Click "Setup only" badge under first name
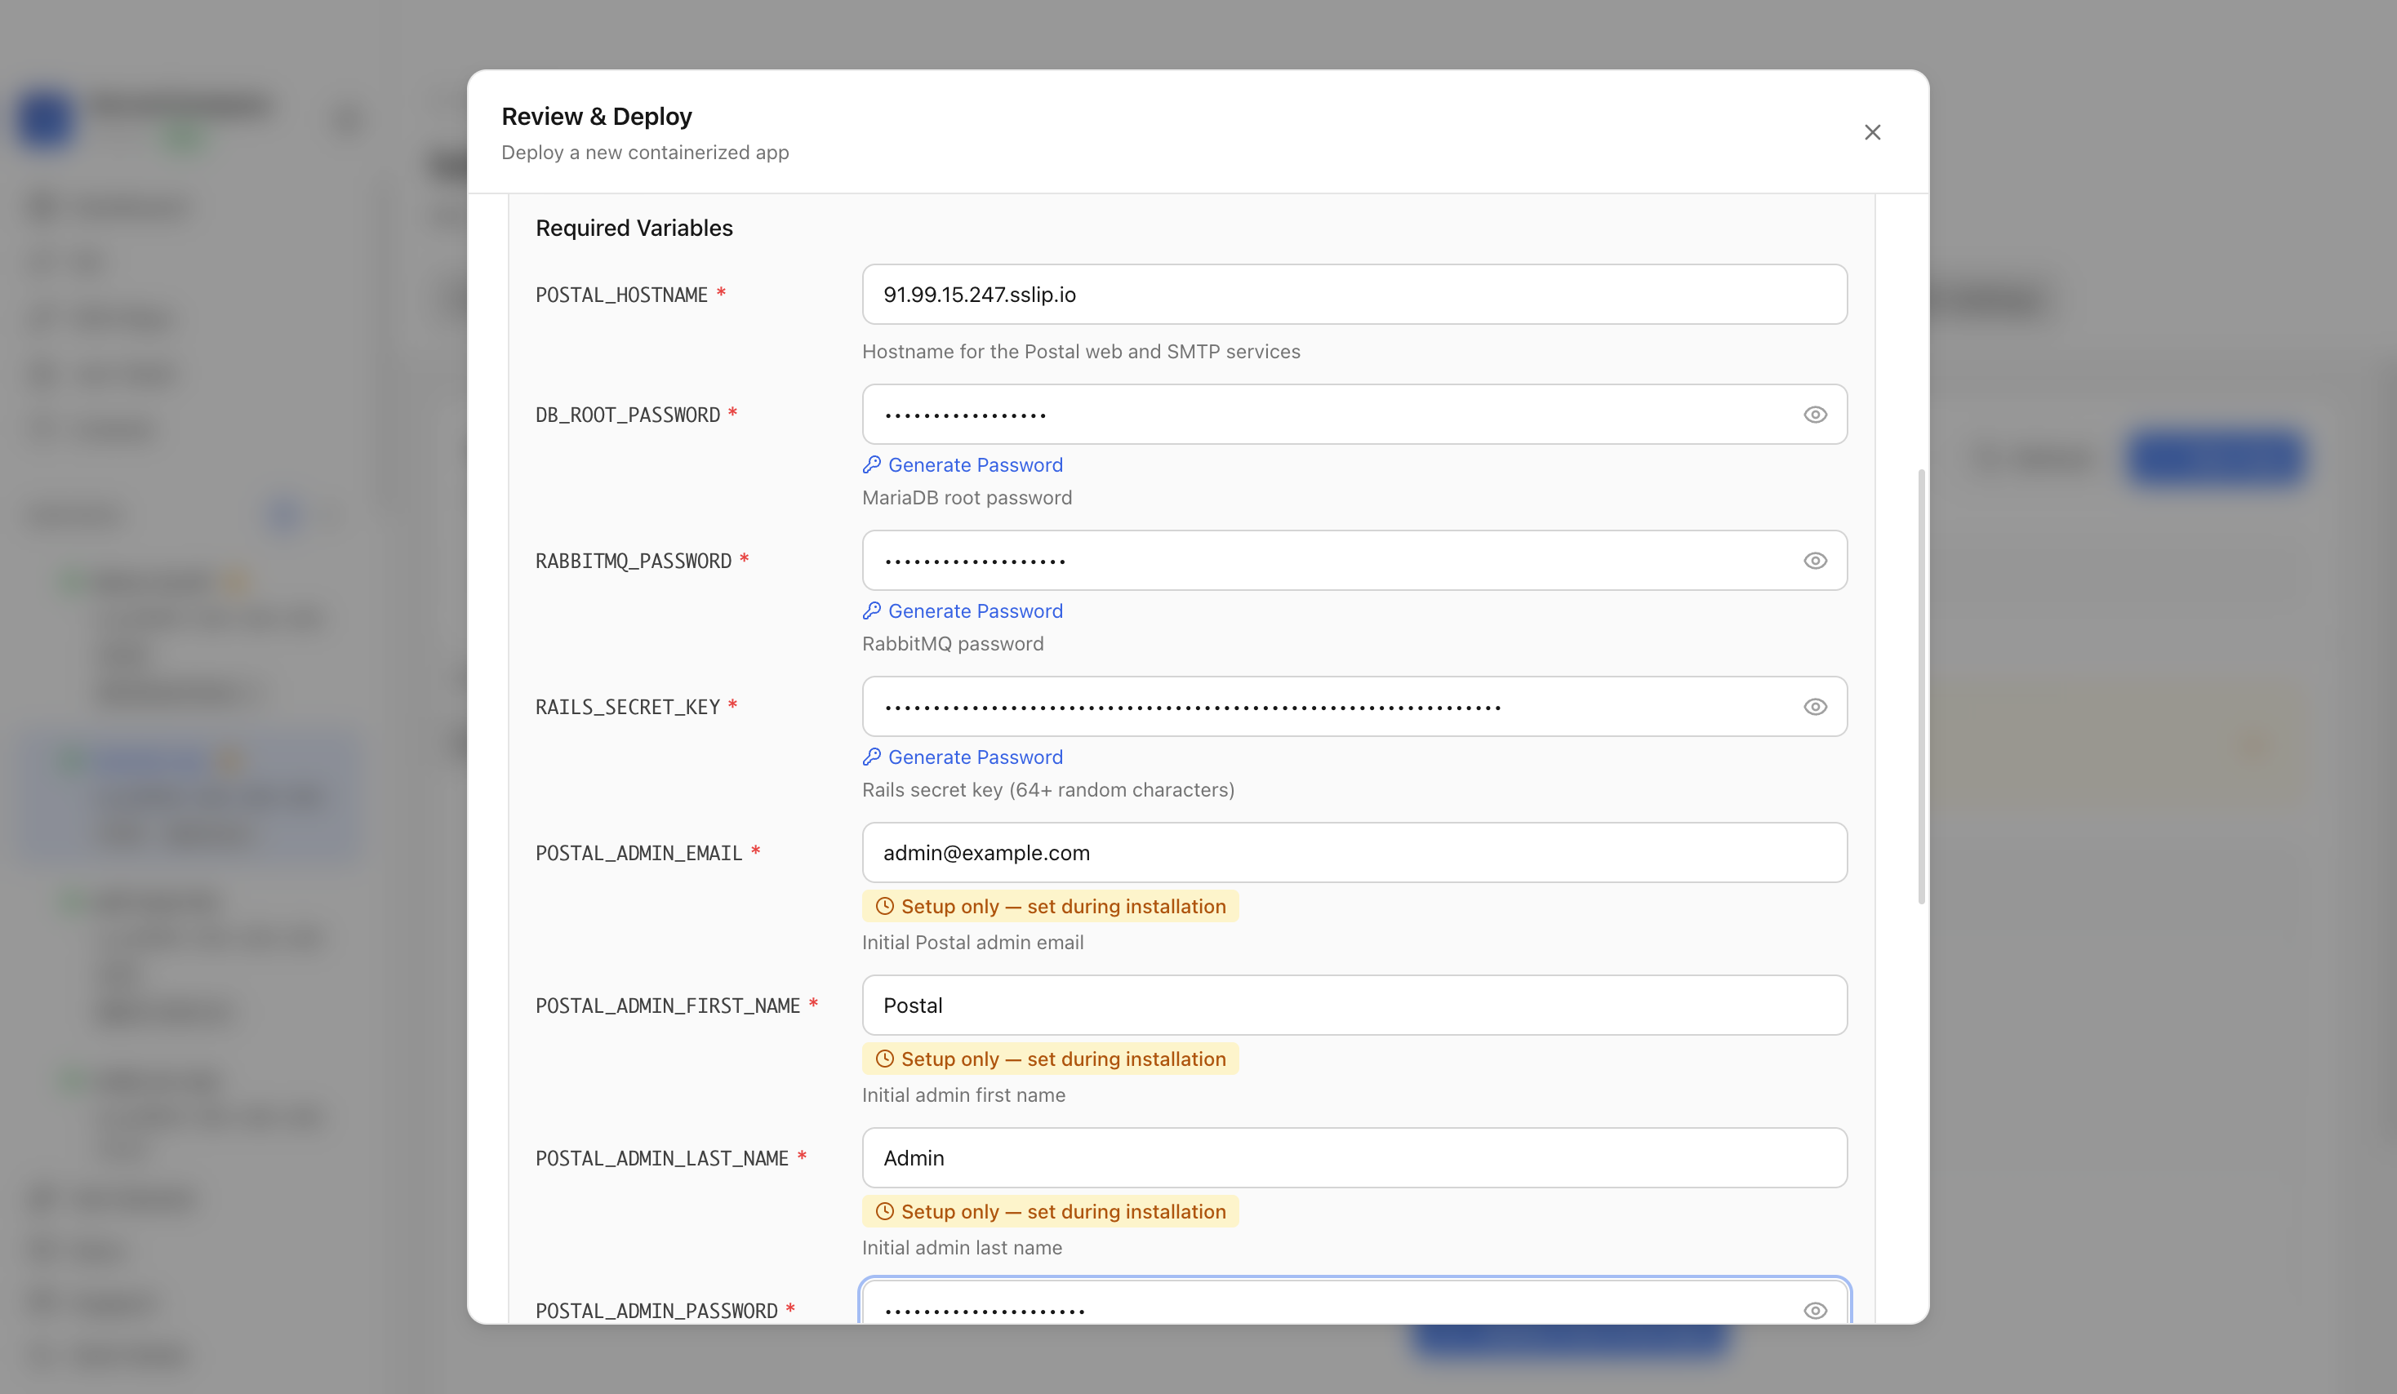 [1050, 1059]
